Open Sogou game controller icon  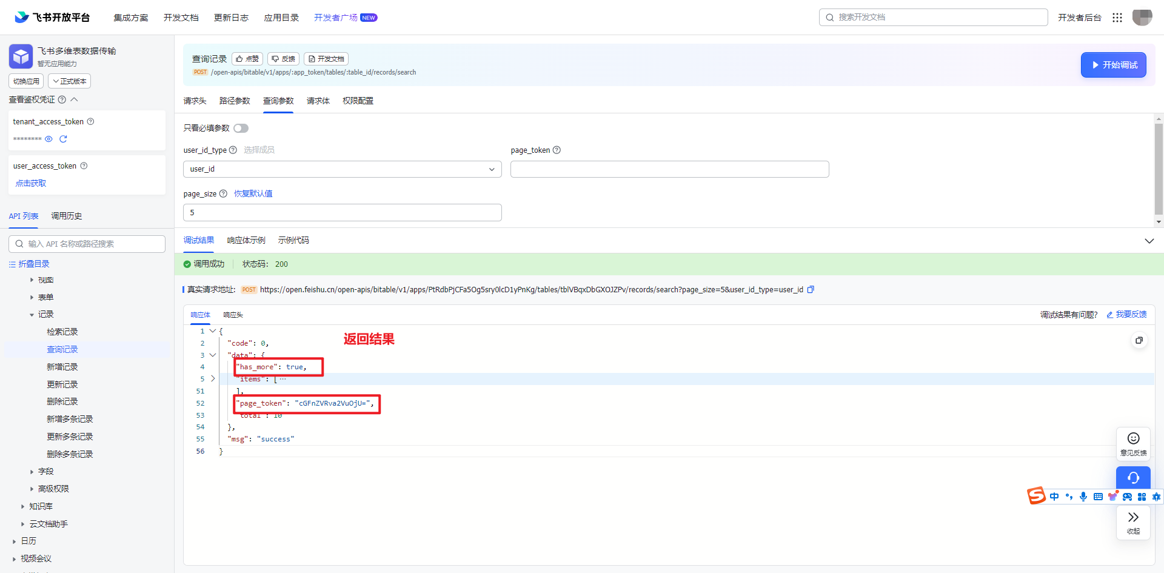[x=1127, y=497]
